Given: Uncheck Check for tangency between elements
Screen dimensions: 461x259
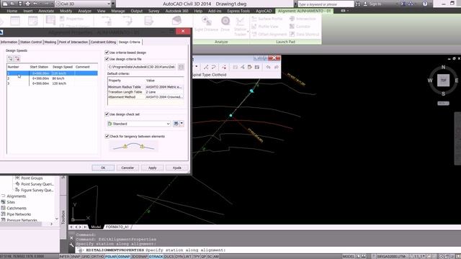Looking at the screenshot, I should pos(107,136).
